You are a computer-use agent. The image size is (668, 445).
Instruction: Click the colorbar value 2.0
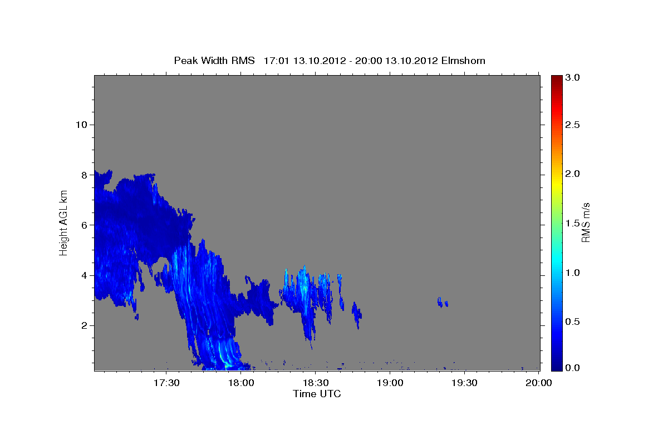pos(573,174)
